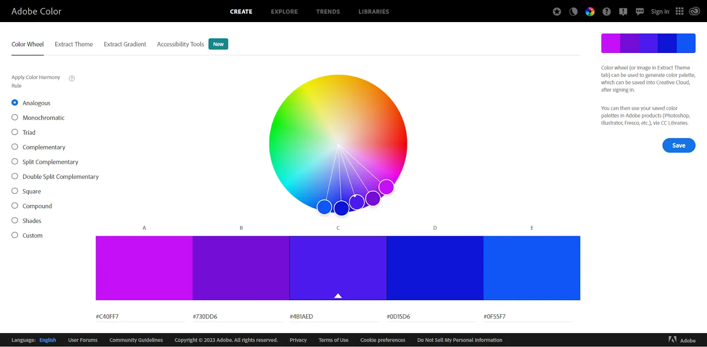Click Sign in
Screen dimensions: 707x347
tap(660, 11)
